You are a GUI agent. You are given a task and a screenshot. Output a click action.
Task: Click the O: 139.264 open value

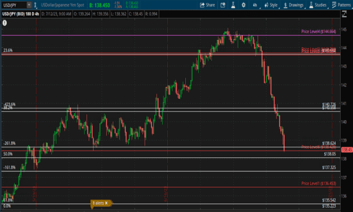coord(82,14)
